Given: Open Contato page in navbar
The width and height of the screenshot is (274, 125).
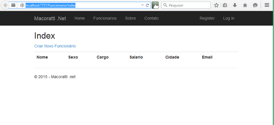Looking at the screenshot, I should [x=151, y=18].
